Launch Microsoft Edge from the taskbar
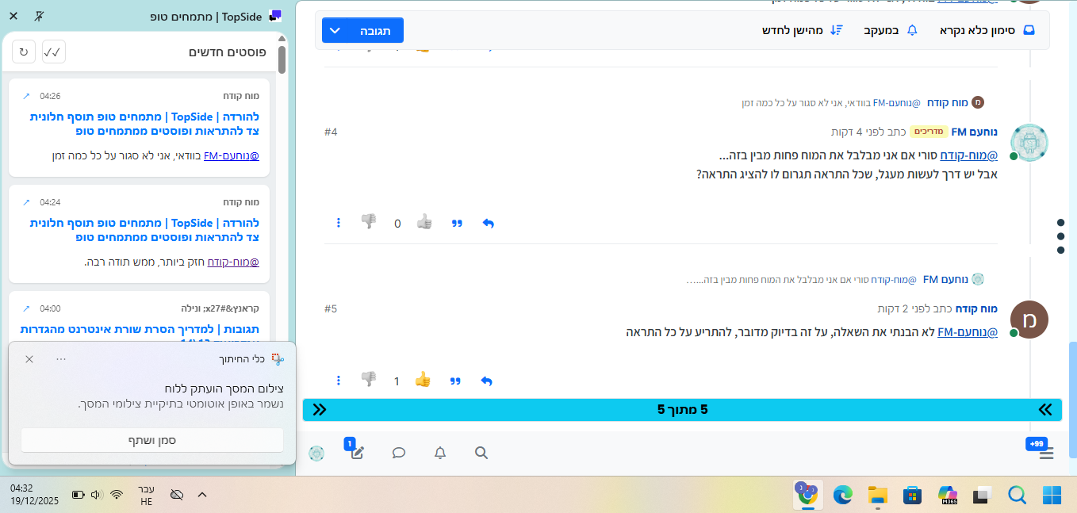The width and height of the screenshot is (1077, 513). click(841, 493)
